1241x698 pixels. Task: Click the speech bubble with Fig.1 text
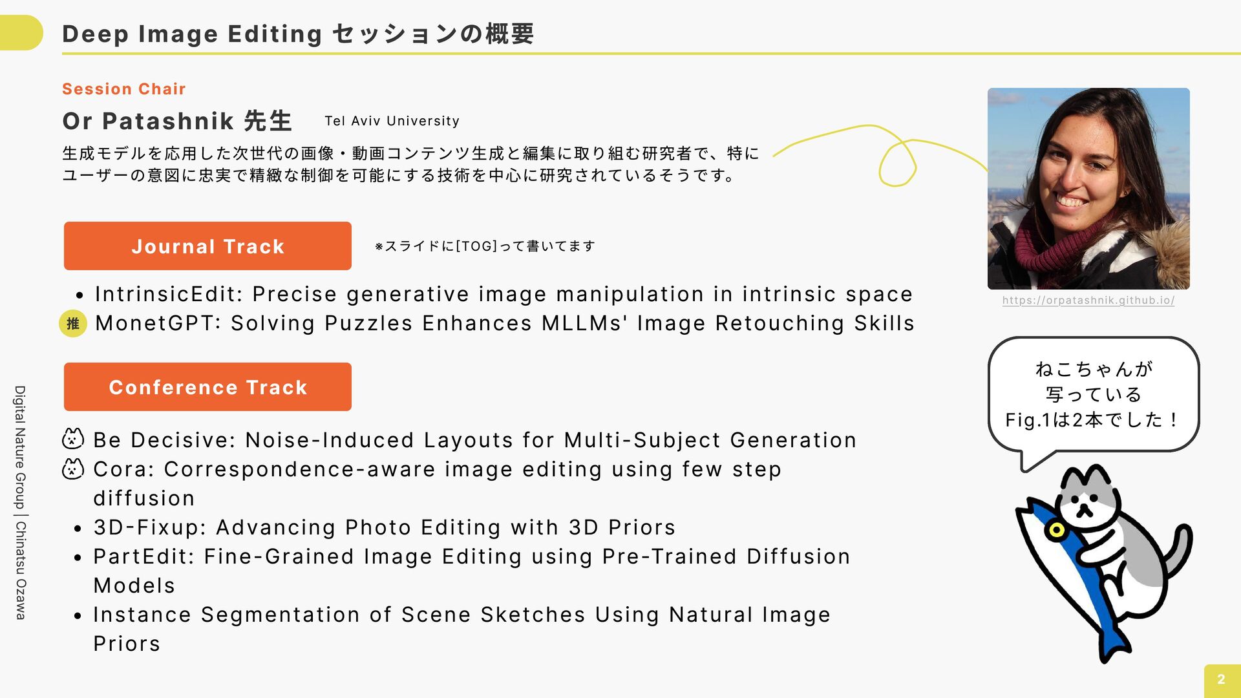[1092, 394]
